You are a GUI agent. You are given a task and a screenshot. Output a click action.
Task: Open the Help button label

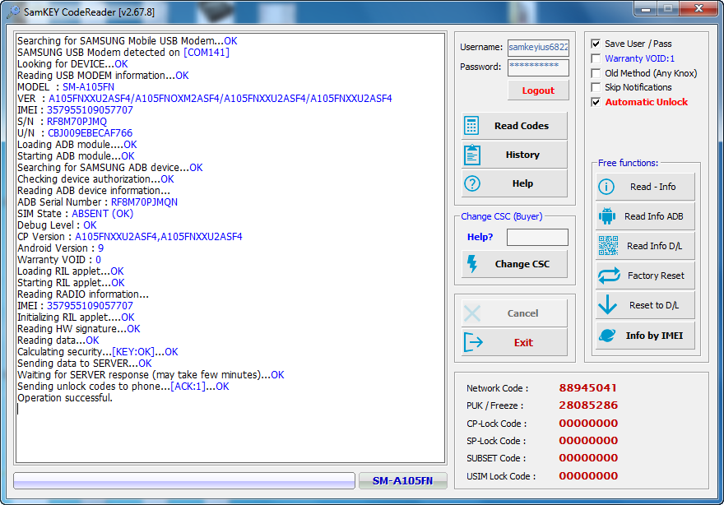click(522, 183)
